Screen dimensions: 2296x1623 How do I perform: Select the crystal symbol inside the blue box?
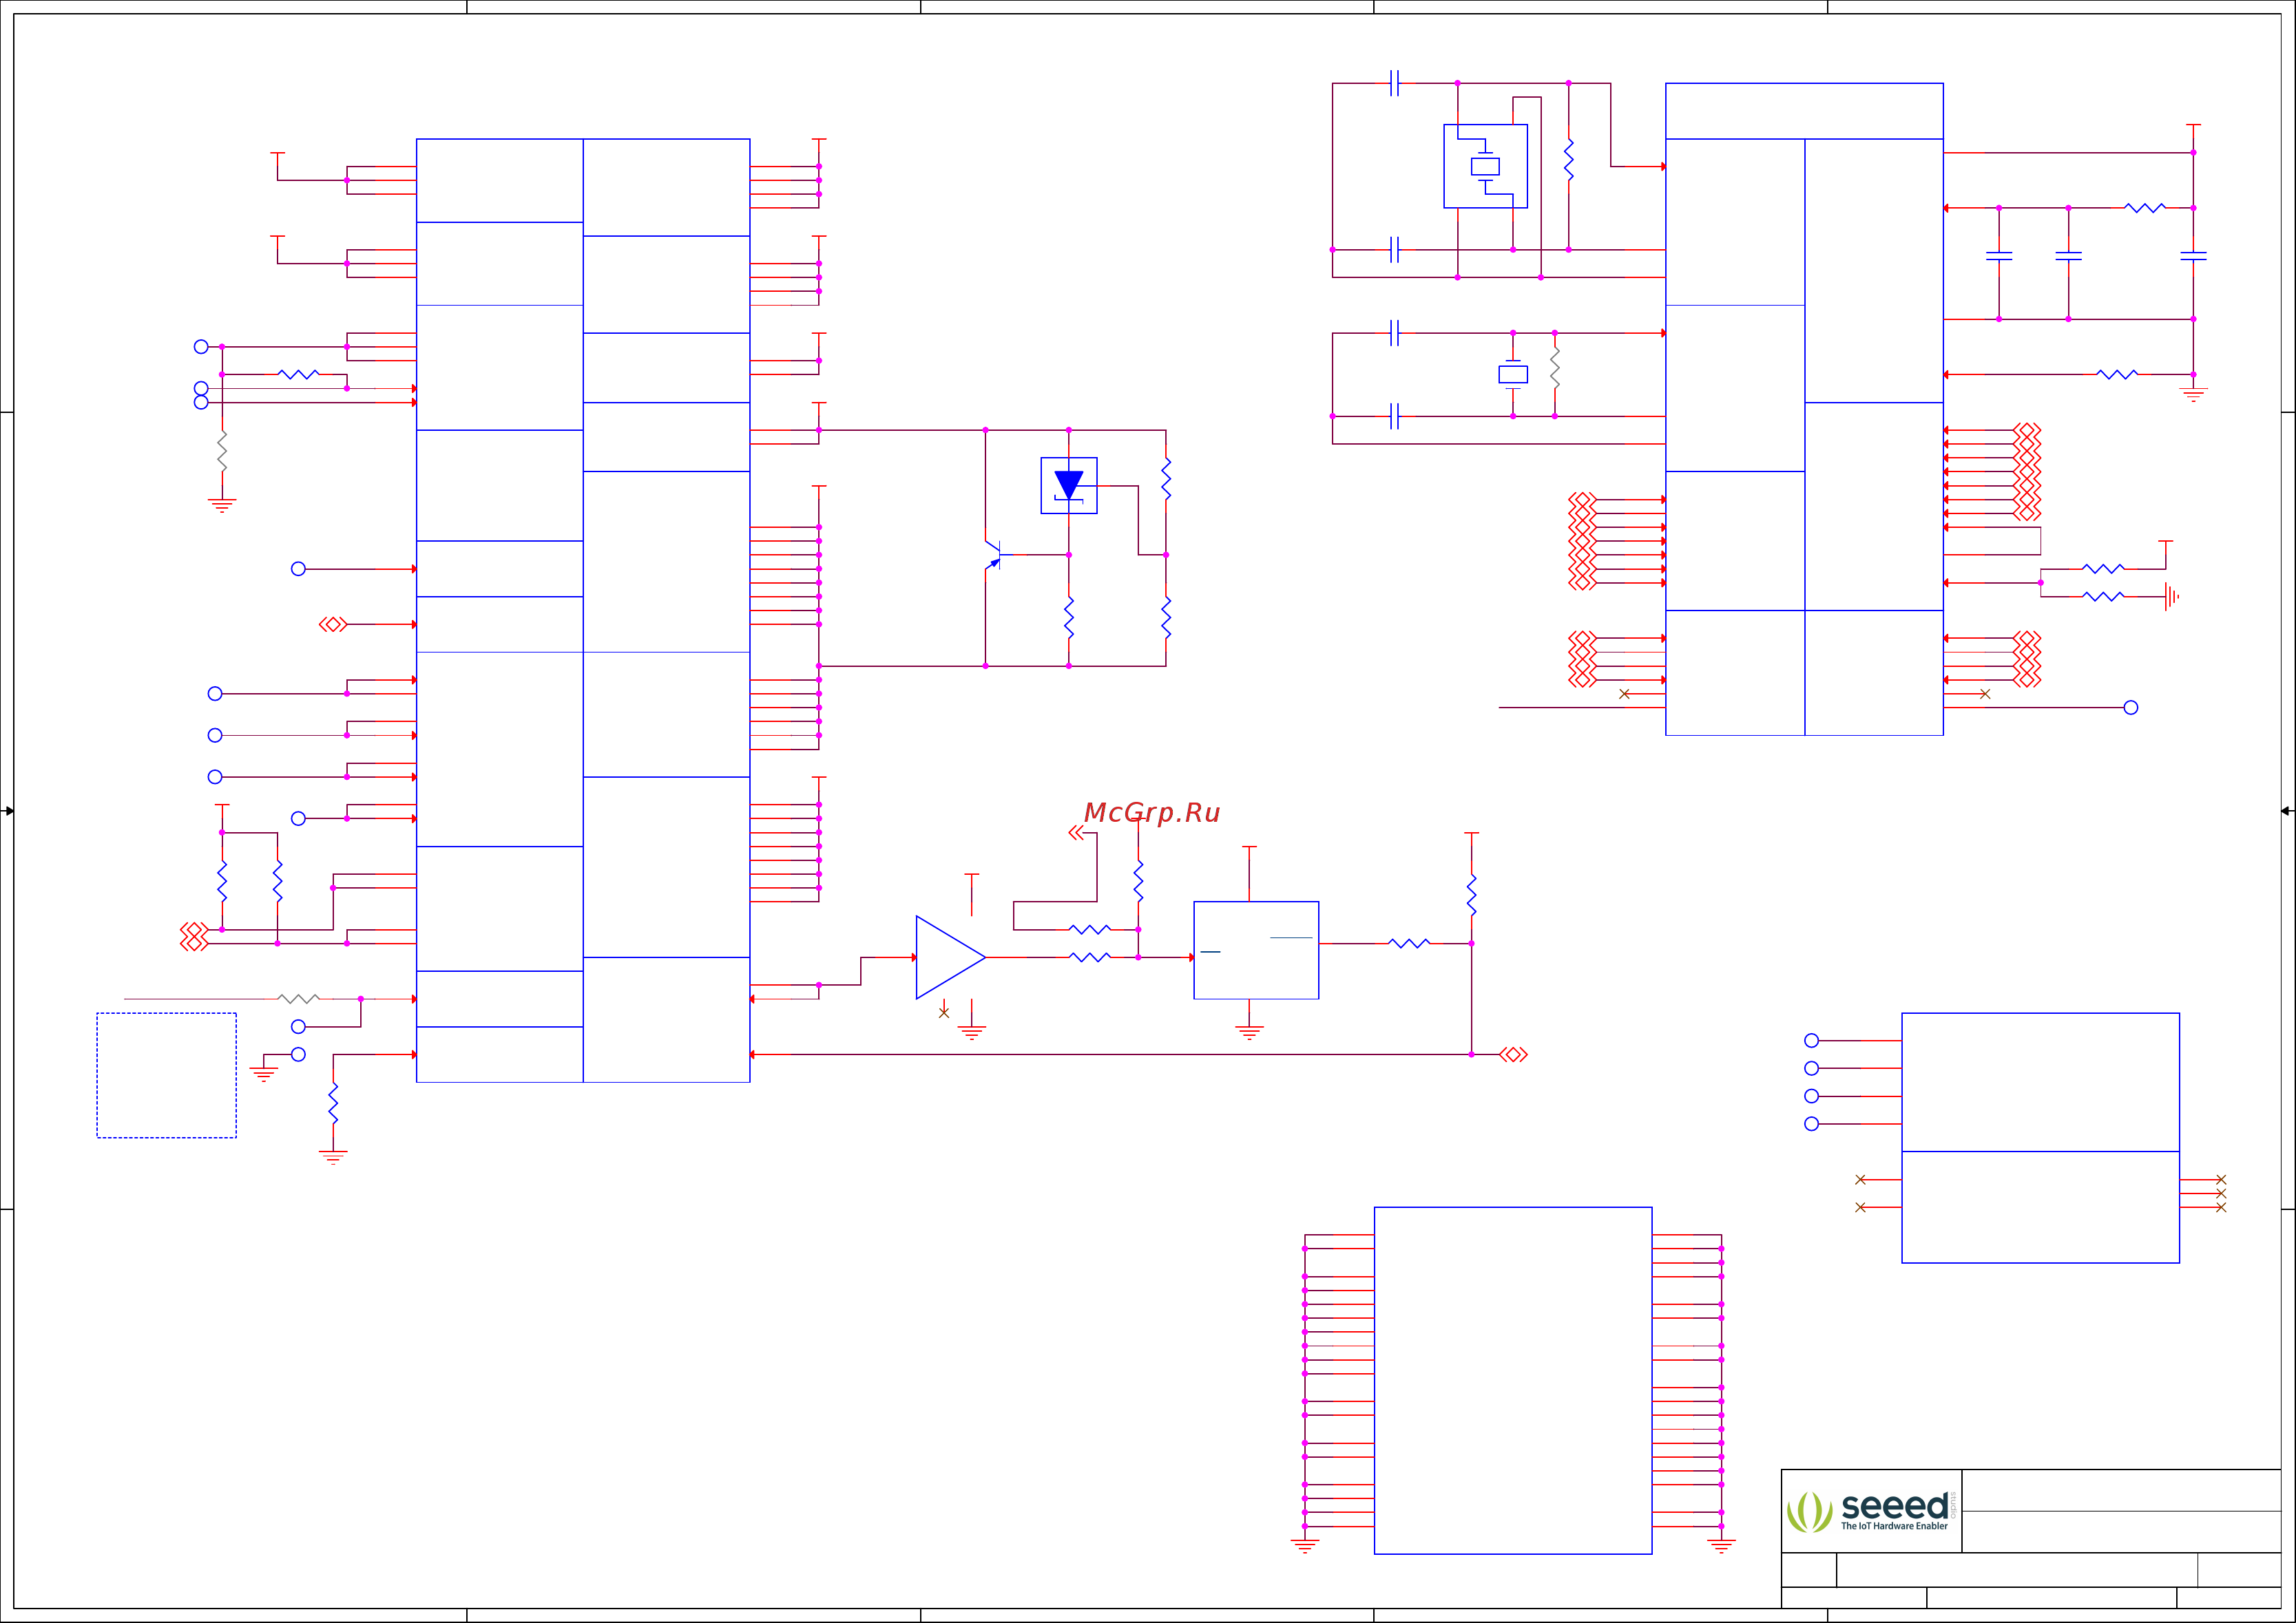(1485, 167)
